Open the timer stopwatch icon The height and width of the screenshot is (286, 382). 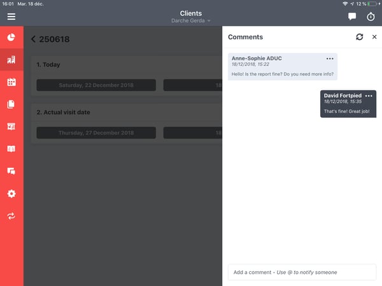click(x=371, y=17)
